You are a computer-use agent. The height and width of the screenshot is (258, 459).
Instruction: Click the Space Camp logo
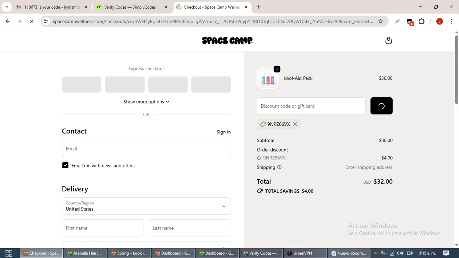(x=227, y=40)
